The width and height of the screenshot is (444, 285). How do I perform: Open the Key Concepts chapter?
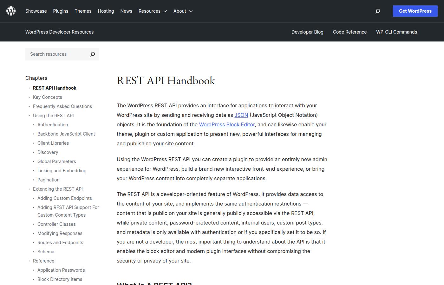click(48, 97)
